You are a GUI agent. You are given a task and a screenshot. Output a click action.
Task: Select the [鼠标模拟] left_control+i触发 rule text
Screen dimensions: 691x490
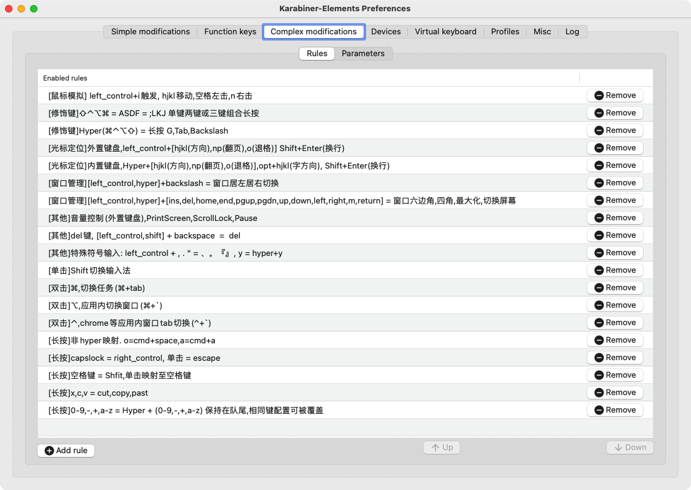(x=151, y=96)
